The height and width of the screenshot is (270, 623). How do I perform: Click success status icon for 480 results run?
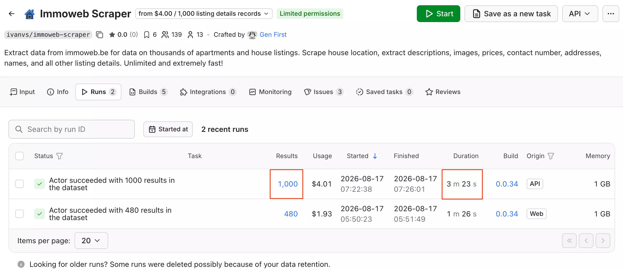click(x=39, y=214)
